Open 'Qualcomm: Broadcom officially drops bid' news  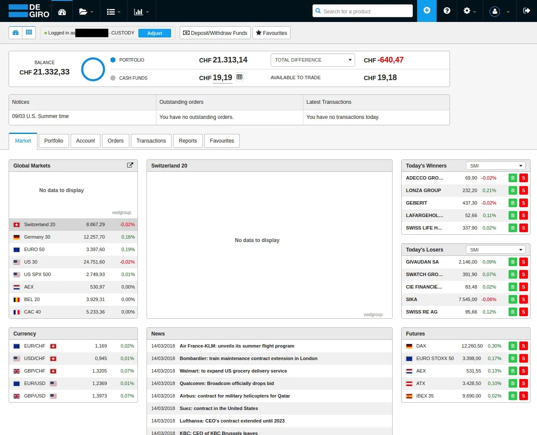coord(227,383)
